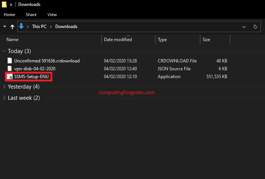Click the up-arrow to parent folder
This screenshot has height=179, width=265.
pos(12,27)
